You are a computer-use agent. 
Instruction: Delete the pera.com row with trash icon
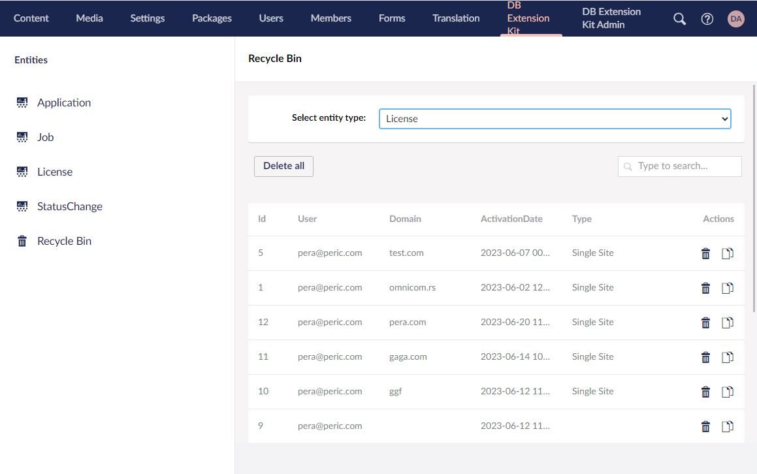tap(705, 323)
